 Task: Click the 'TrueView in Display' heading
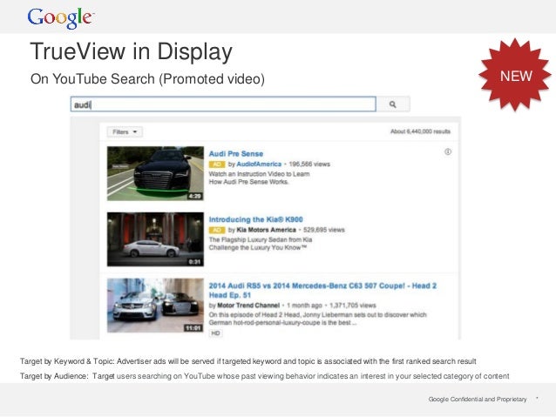(x=132, y=51)
